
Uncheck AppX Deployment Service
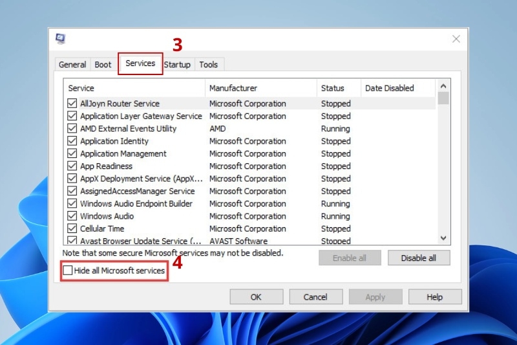click(72, 179)
